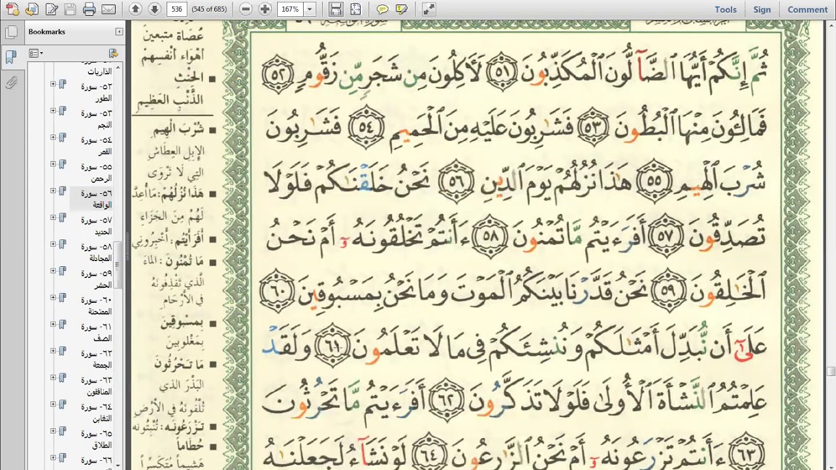Expand the bookmark ٦١ سورة الصف
This screenshot has height=470, width=836.
(x=53, y=325)
